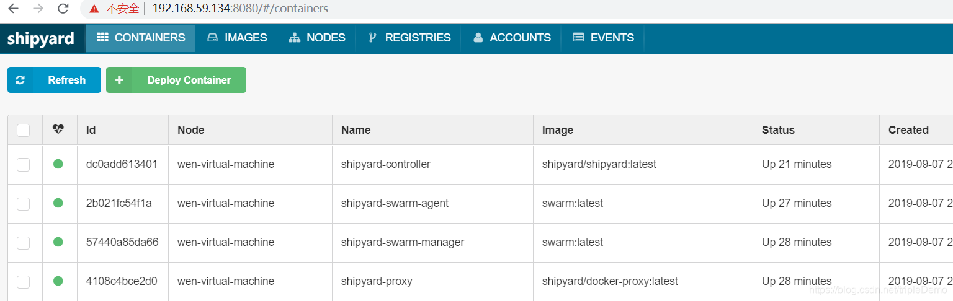Click the branch icon beside REGISTRIES
This screenshot has width=953, height=301.
point(372,38)
